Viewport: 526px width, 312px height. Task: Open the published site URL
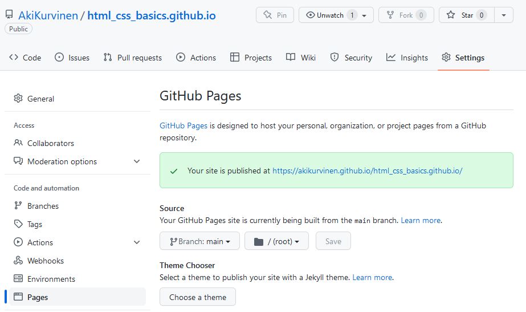click(x=368, y=171)
